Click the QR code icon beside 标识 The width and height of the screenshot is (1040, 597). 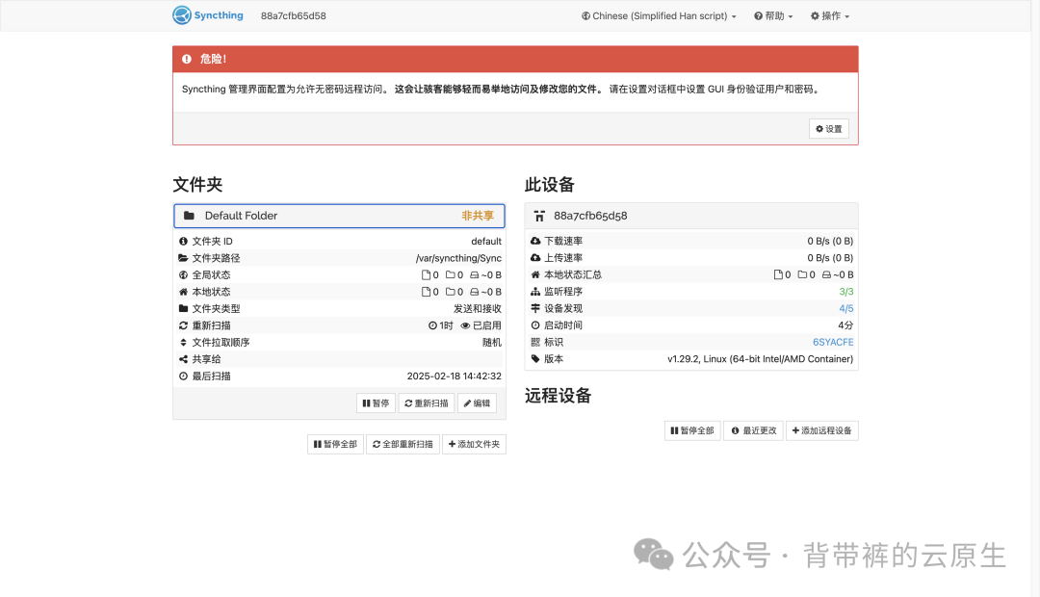click(x=535, y=342)
